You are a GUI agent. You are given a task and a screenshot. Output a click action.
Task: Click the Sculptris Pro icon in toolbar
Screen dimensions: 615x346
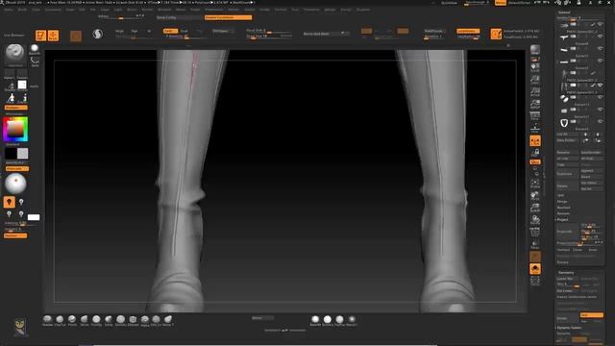[x=98, y=35]
